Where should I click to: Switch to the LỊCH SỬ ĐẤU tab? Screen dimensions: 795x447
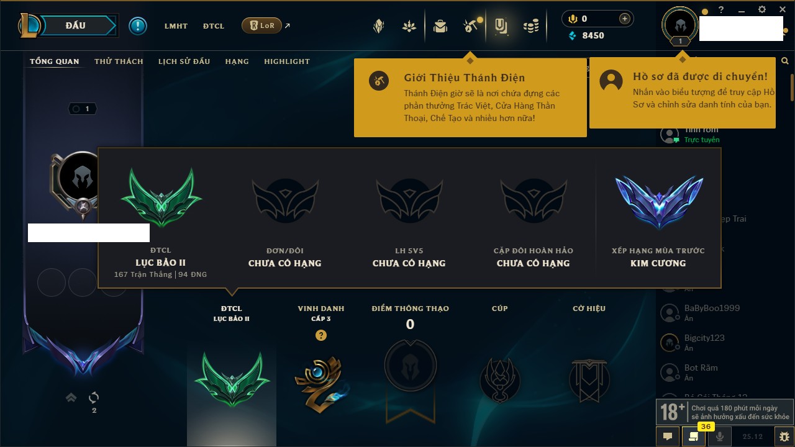coord(184,61)
